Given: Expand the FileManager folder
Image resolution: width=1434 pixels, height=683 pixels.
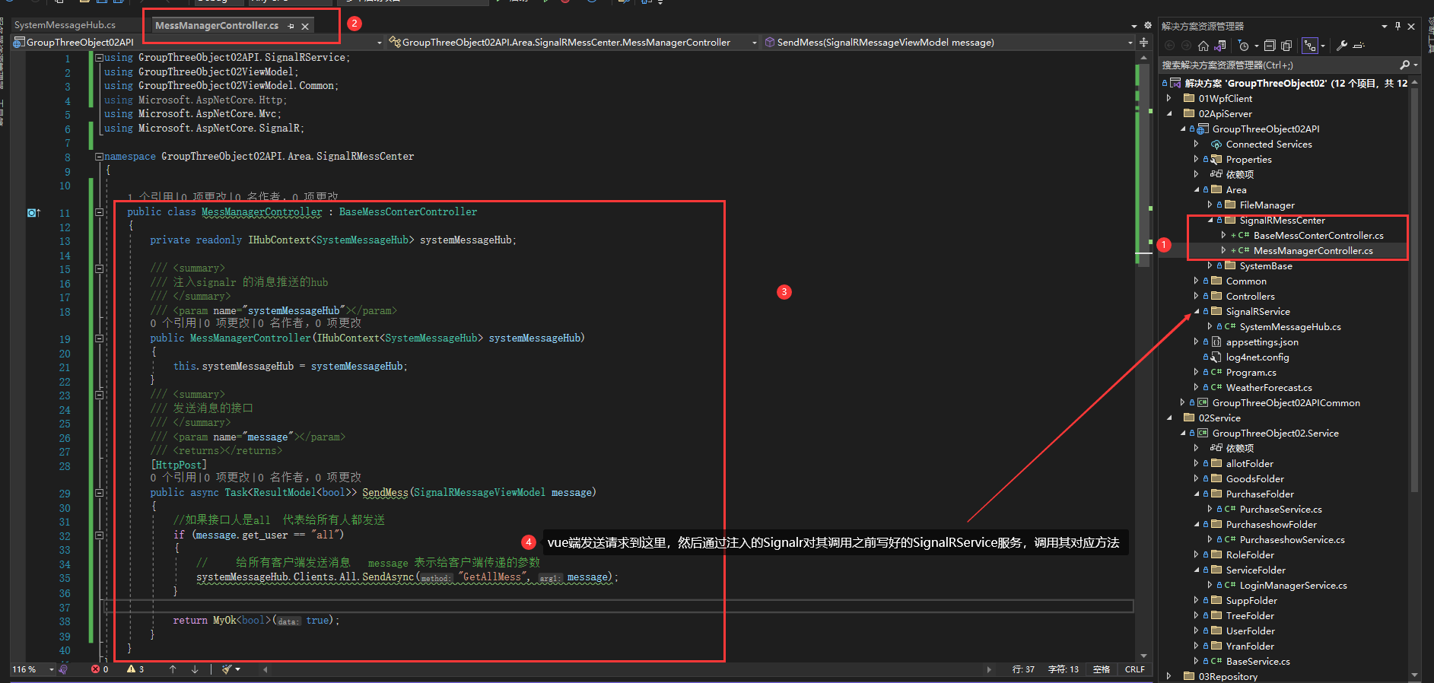Looking at the screenshot, I should click(x=1210, y=205).
